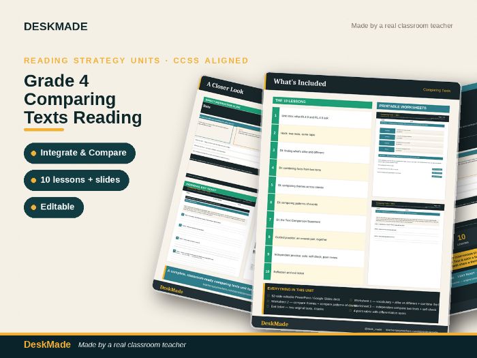Select lesson number 9 badge
Image resolution: width=477 pixels, height=358 pixels.
(268, 254)
